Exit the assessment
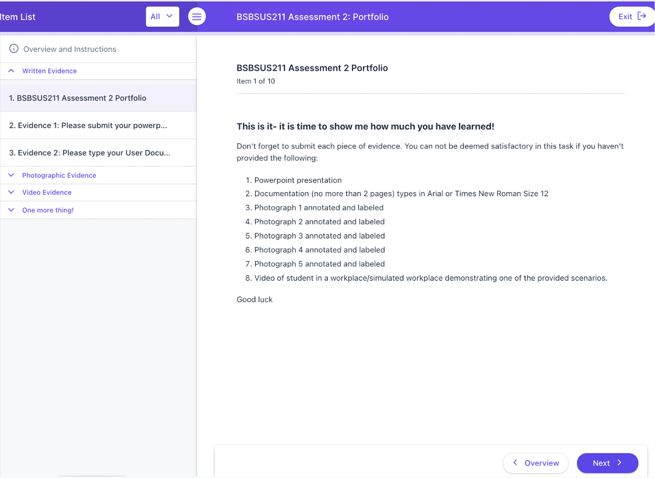Screen dimensions: 655x478 632,16
